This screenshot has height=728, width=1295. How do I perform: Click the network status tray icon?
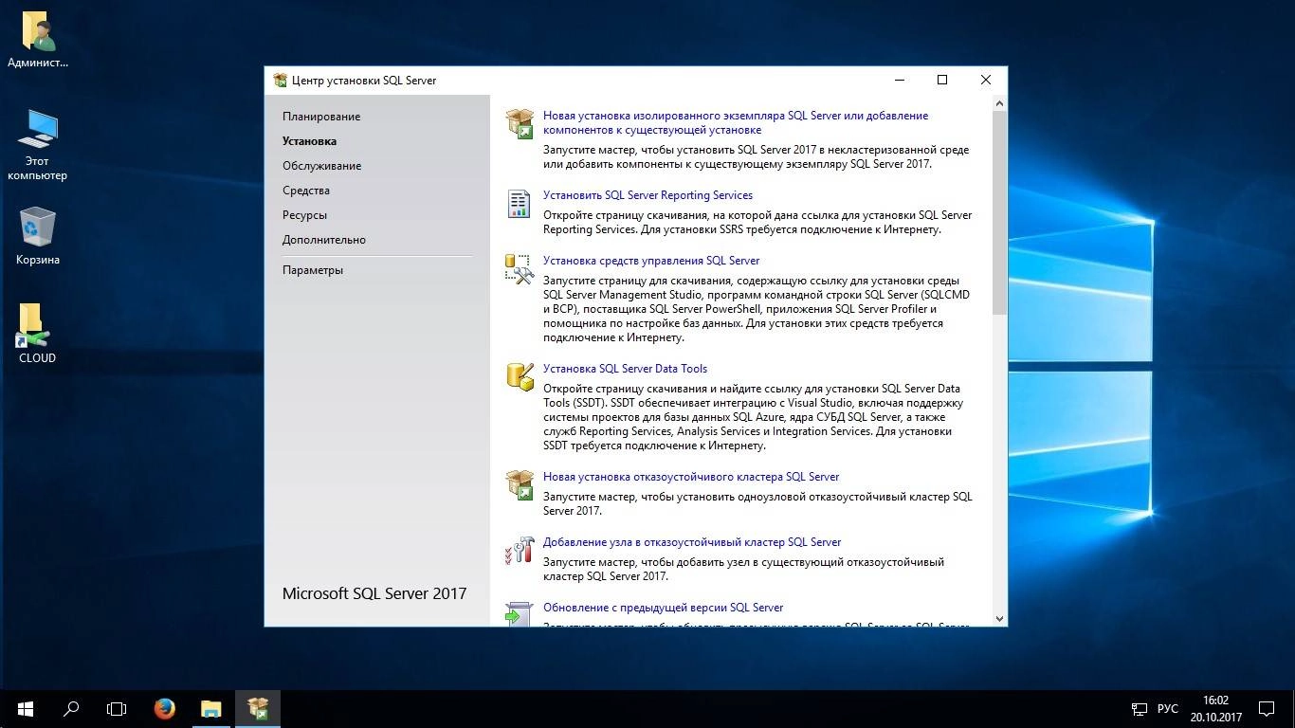pyautogui.click(x=1140, y=709)
